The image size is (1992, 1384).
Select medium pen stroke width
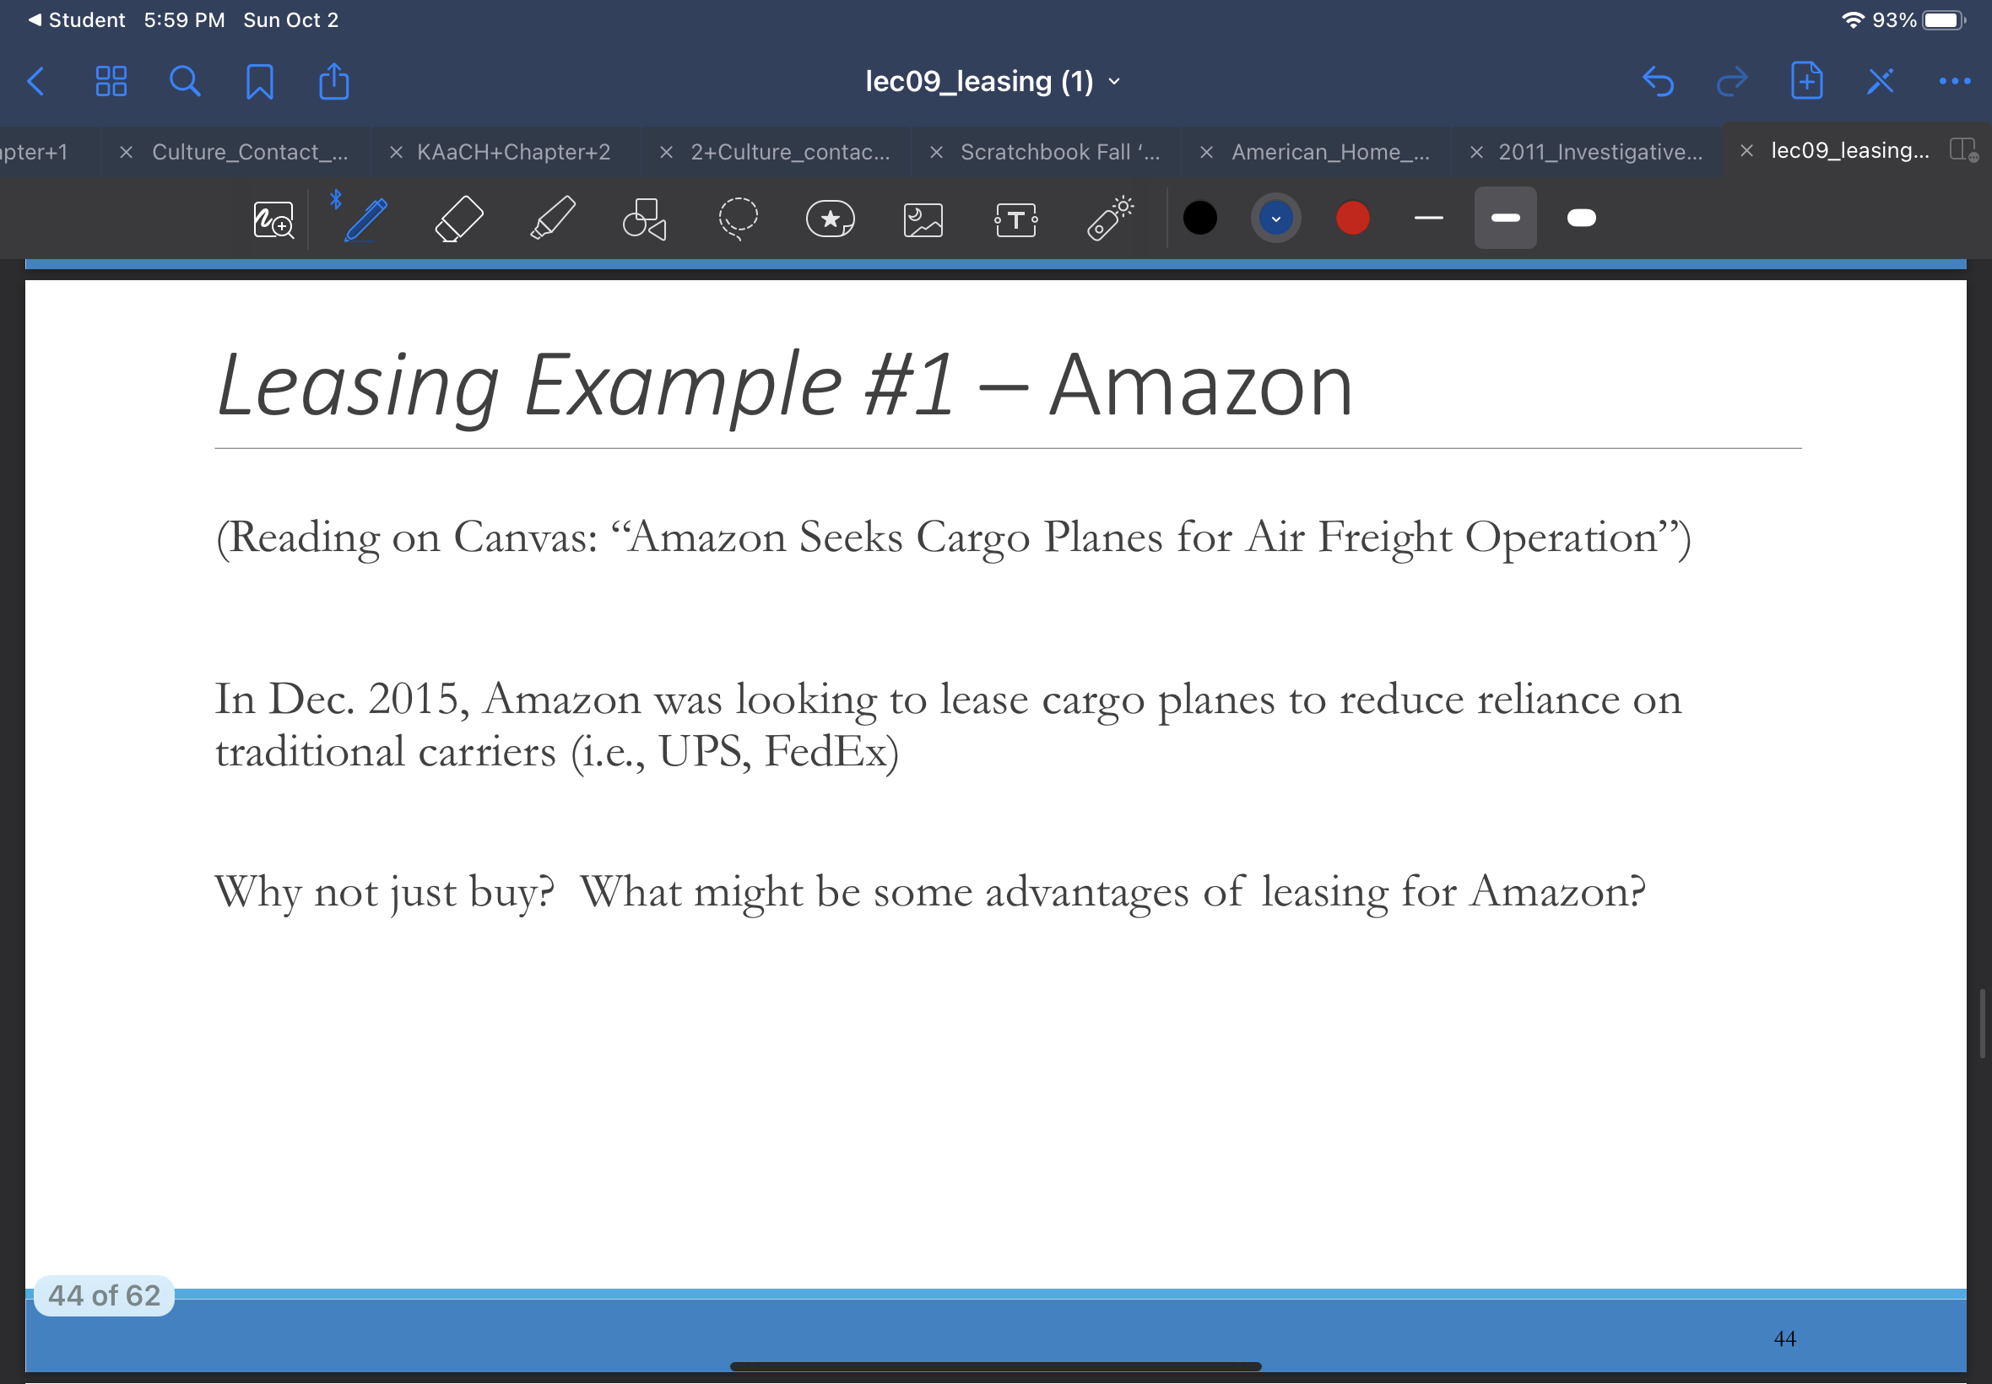coord(1505,219)
